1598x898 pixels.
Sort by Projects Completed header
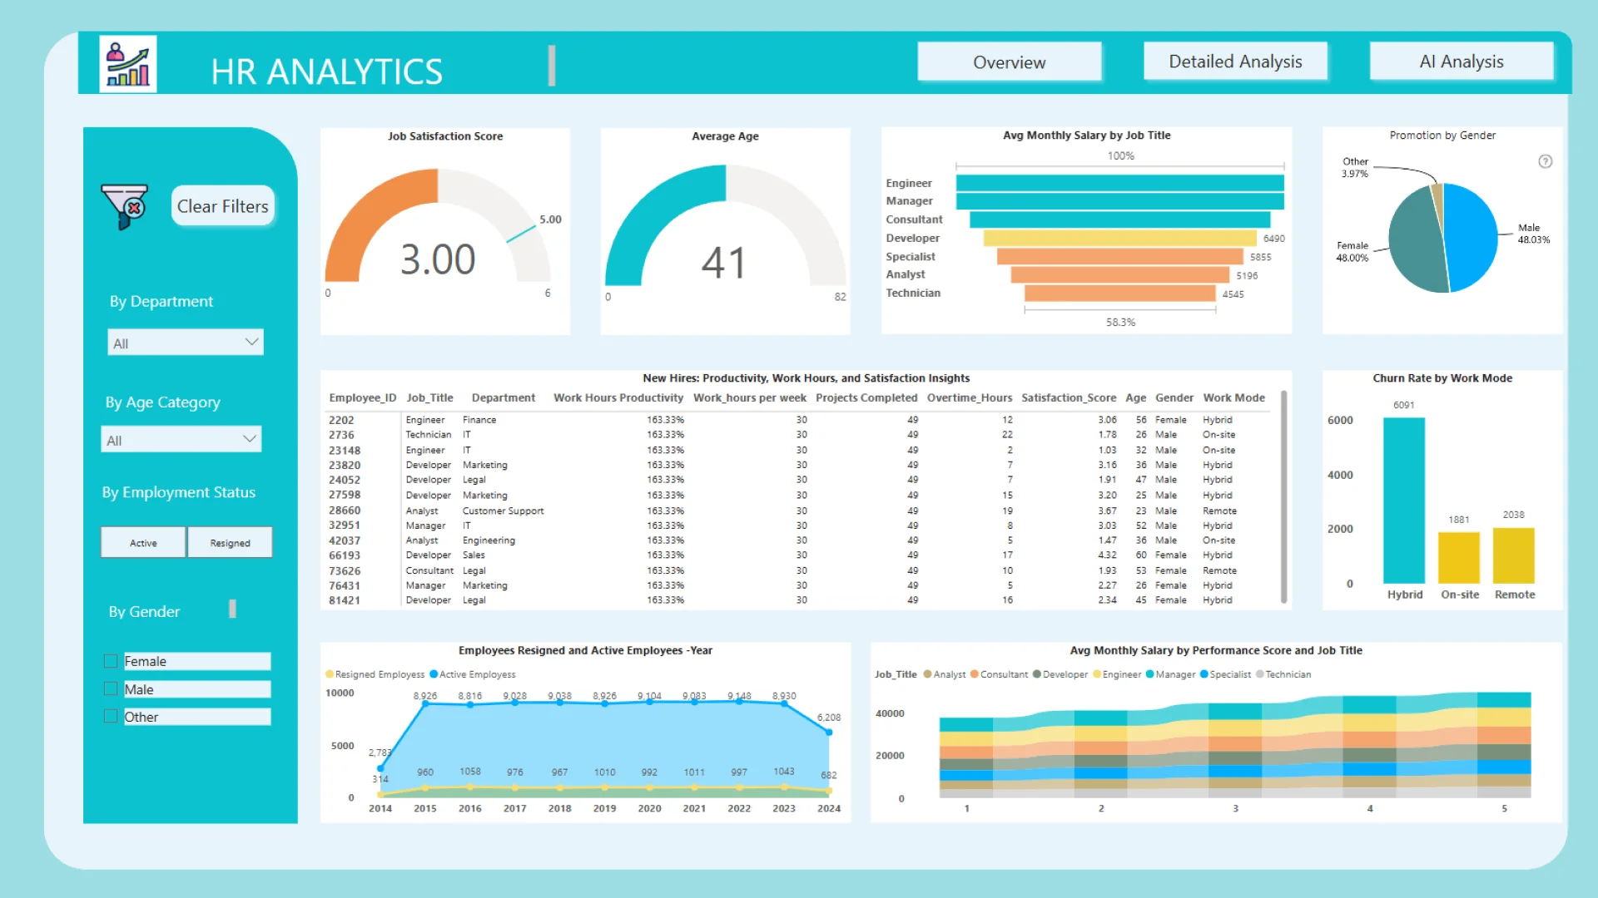(866, 397)
